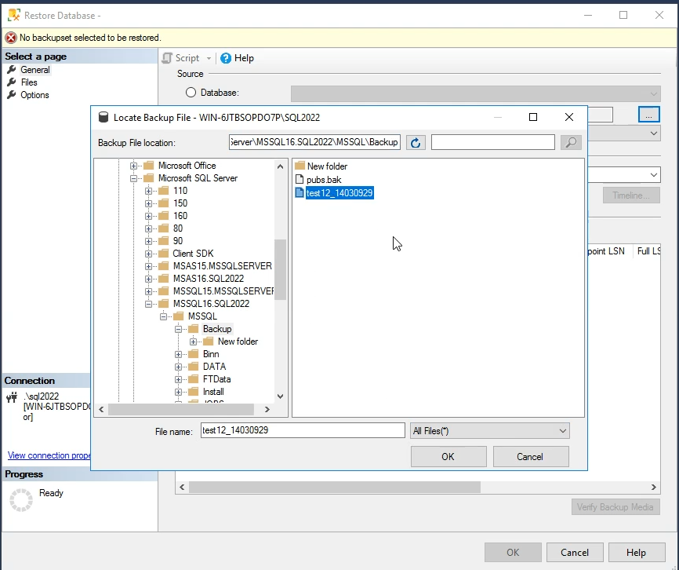The height and width of the screenshot is (570, 679).
Task: Click Cancel in Locate Backup File dialog
Action: [x=531, y=456]
